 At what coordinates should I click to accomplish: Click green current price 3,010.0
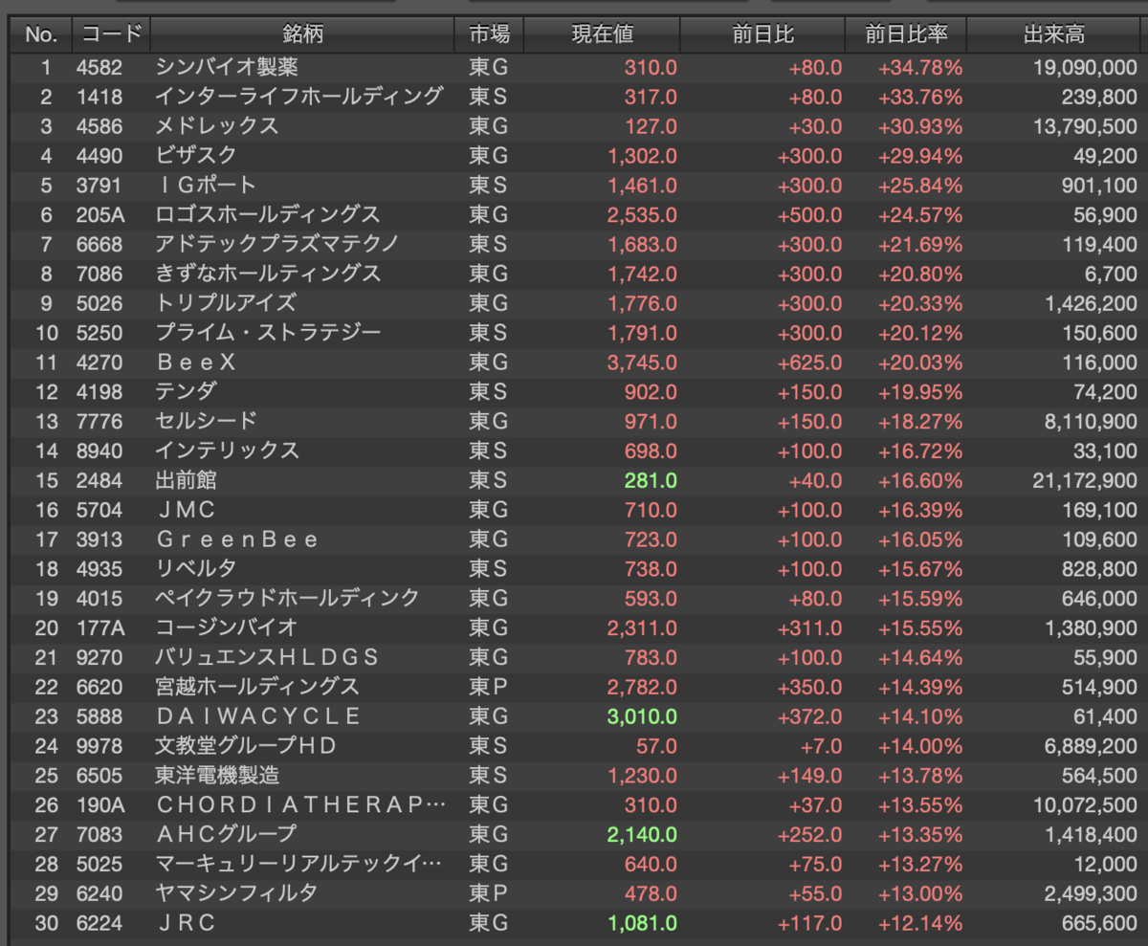click(x=642, y=716)
